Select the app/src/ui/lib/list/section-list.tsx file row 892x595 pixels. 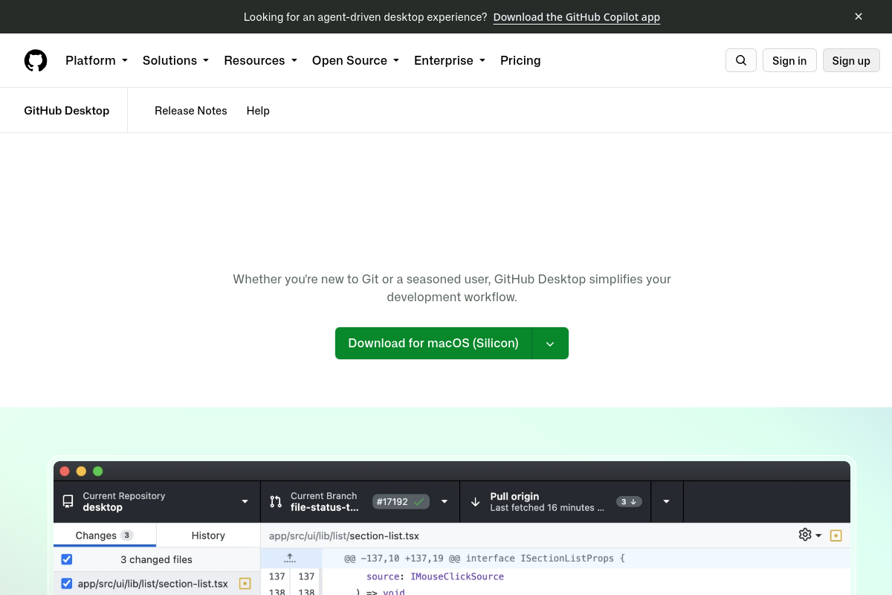[x=157, y=584]
